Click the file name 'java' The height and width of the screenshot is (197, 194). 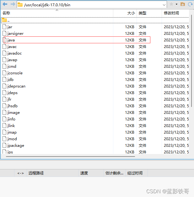11,40
